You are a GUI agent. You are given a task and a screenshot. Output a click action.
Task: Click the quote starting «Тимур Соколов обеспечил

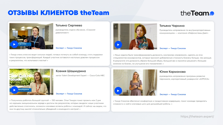coord(160,102)
